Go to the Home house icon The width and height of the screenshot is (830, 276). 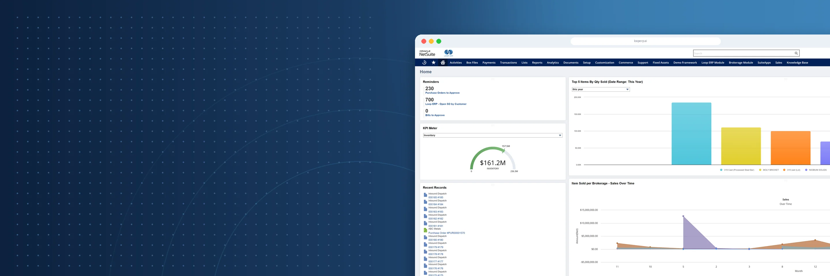(443, 63)
